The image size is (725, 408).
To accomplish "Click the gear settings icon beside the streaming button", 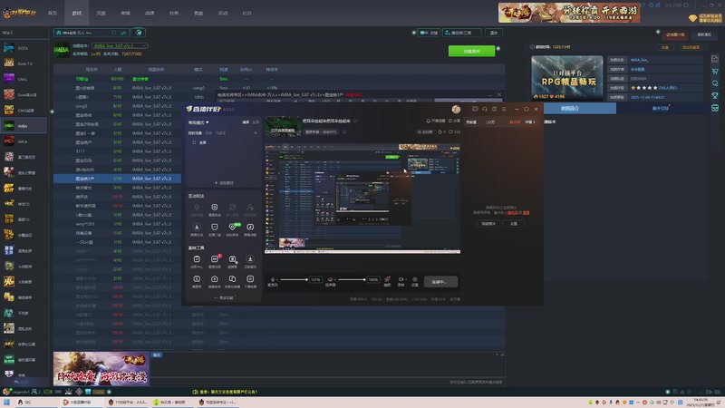I will pyautogui.click(x=415, y=281).
